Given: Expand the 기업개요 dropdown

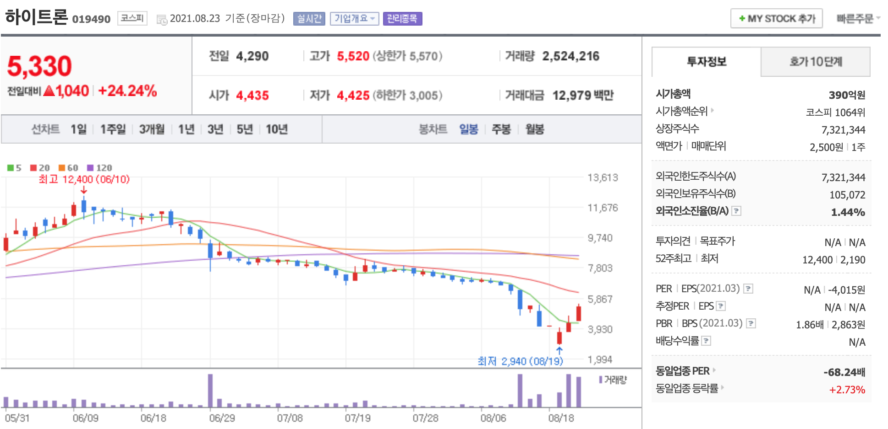Looking at the screenshot, I should (x=354, y=19).
